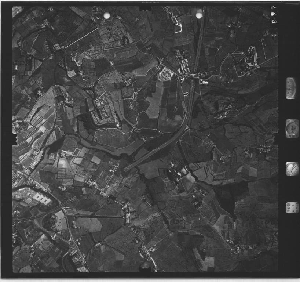The image size is (300, 282).
Task: Click the large building complex at upper right
Action: point(251,57)
